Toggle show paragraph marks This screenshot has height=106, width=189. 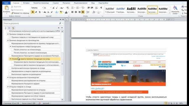[101, 8]
